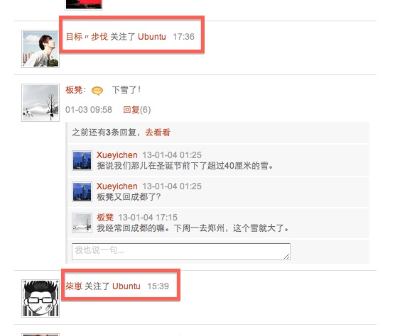Open 板凳 name in the 17:15 reply

point(105,217)
